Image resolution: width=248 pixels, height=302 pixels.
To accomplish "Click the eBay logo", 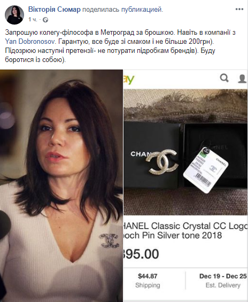I will tap(129, 79).
